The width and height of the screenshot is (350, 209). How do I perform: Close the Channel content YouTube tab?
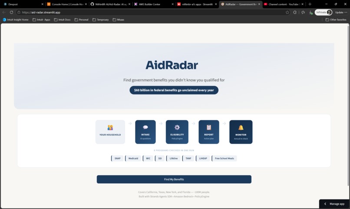303,4
